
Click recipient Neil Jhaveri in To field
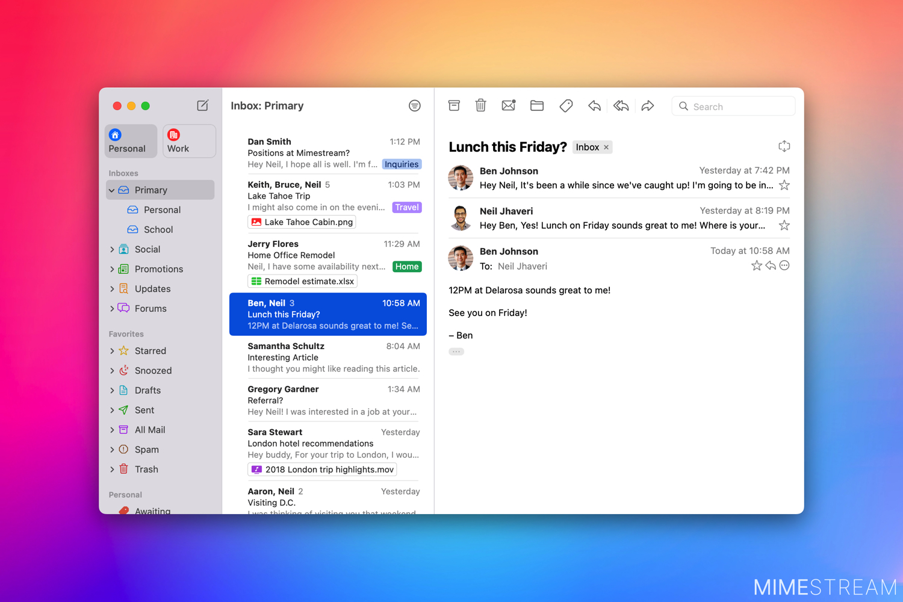click(523, 267)
